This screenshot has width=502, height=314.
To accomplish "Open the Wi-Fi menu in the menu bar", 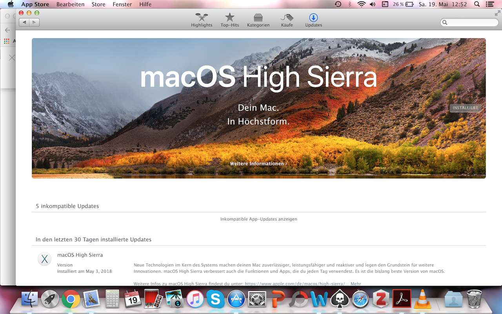I will pyautogui.click(x=361, y=4).
